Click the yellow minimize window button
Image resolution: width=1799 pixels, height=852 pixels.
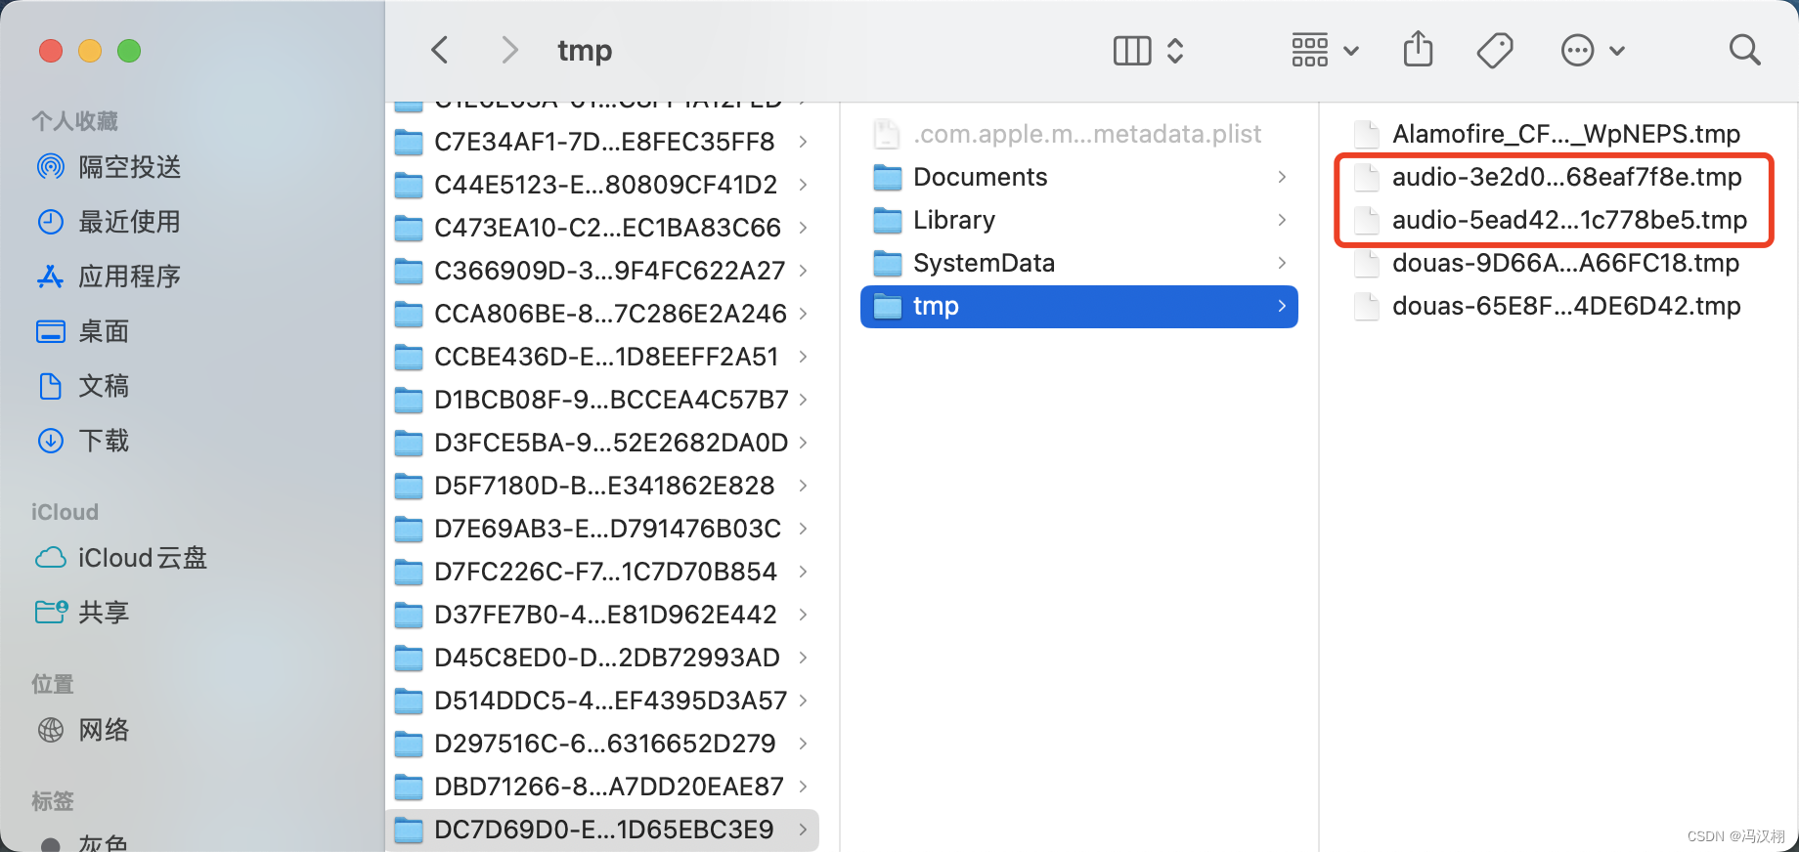[90, 51]
